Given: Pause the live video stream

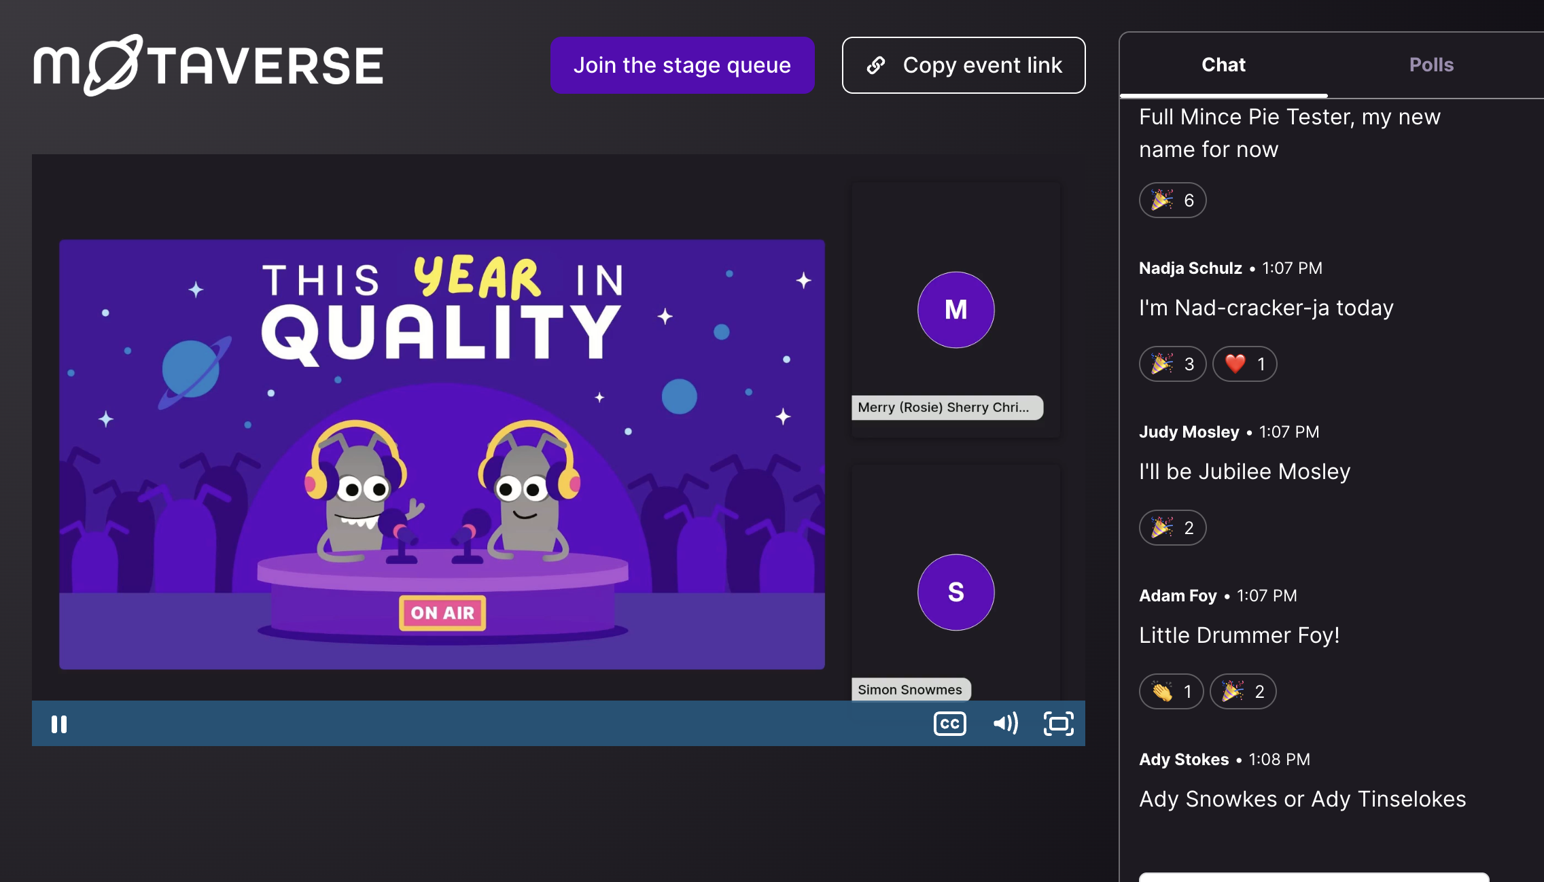Looking at the screenshot, I should (59, 724).
